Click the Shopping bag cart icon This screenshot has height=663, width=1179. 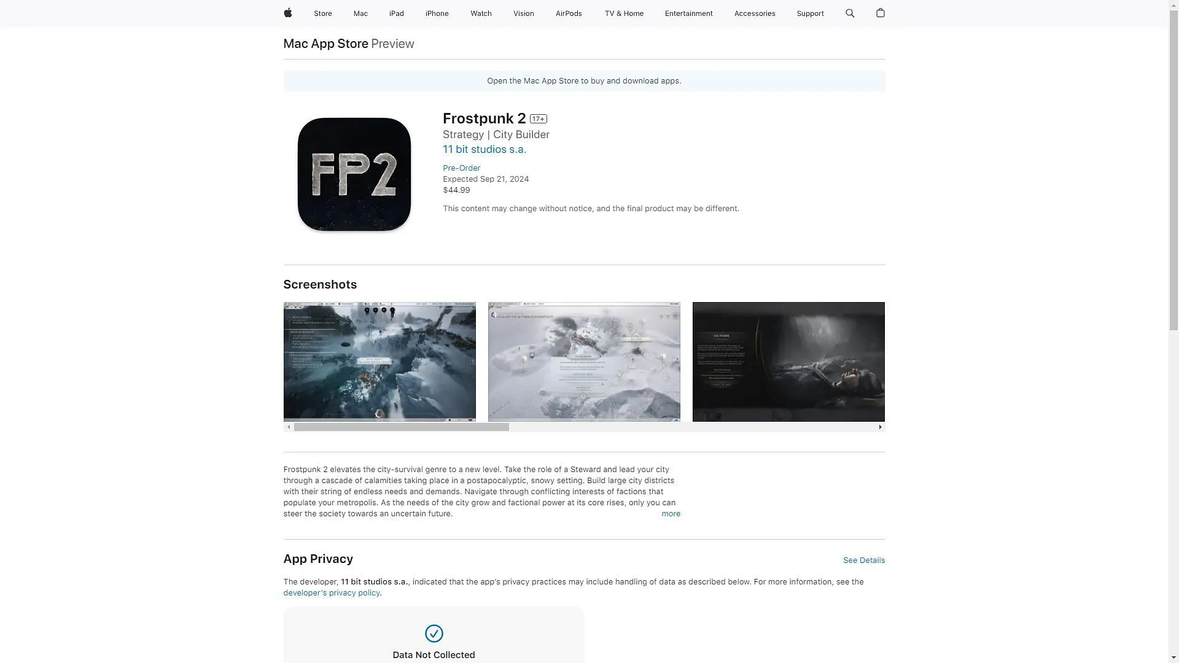point(881,13)
